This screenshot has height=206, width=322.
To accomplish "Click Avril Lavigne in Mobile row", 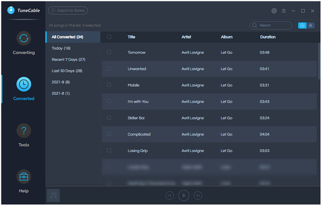I will pyautogui.click(x=193, y=85).
